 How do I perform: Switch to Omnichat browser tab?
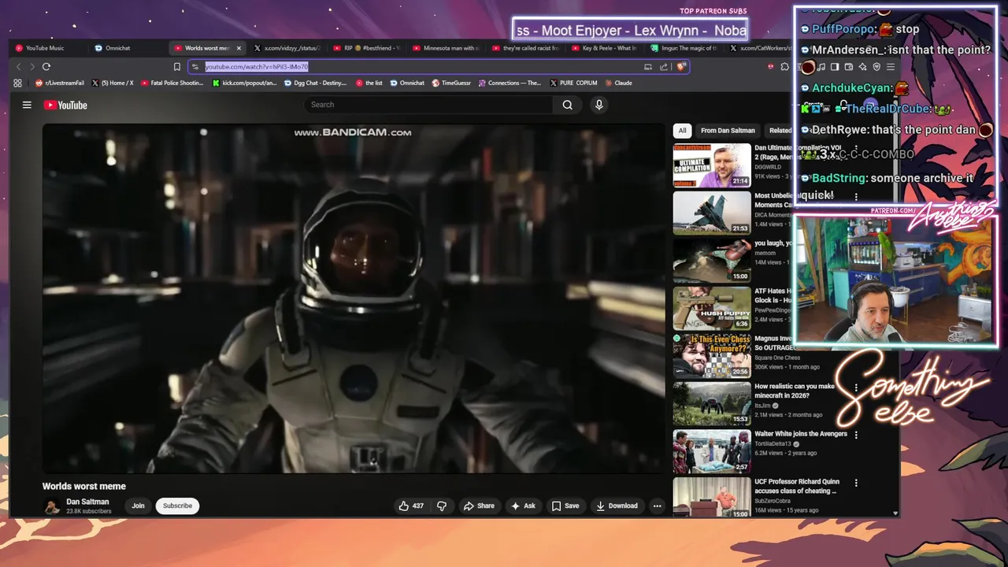(117, 48)
